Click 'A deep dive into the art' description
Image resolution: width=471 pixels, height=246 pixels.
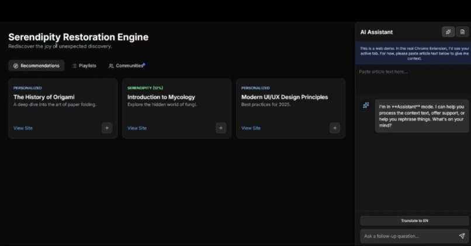coord(55,104)
